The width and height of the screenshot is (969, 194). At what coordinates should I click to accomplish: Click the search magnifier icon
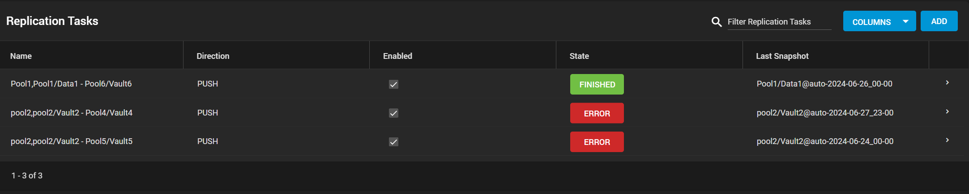[717, 22]
